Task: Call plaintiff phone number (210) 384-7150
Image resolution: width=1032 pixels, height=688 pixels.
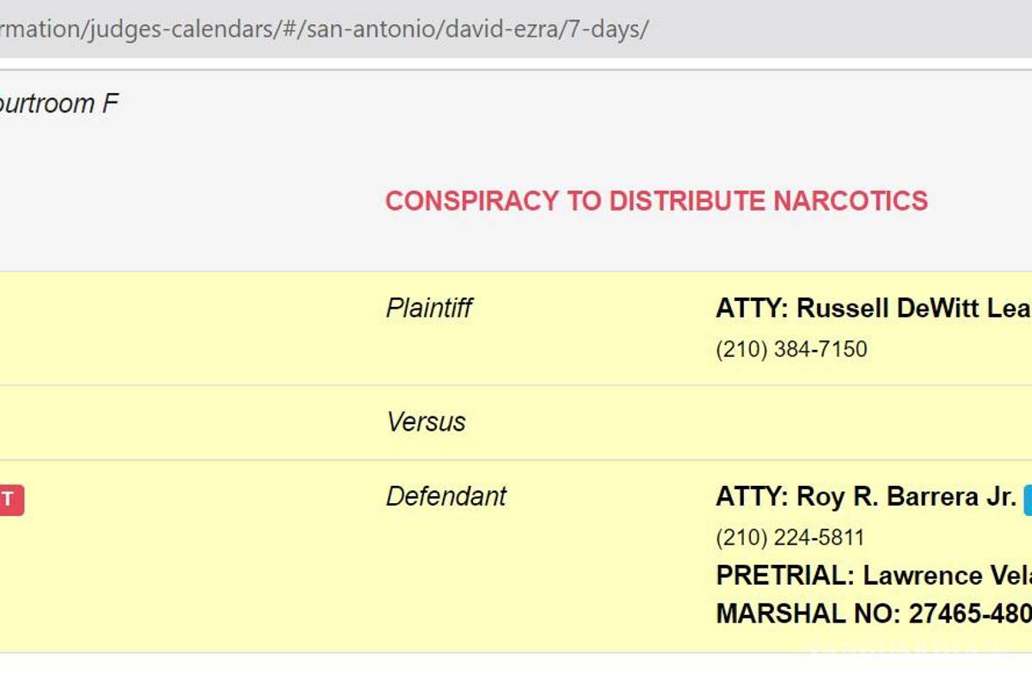Action: tap(790, 349)
